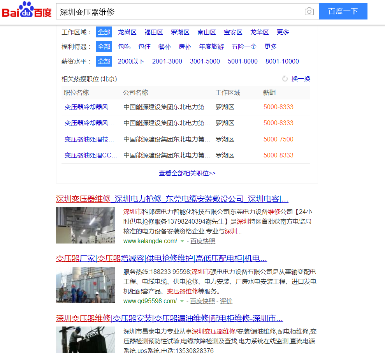This screenshot has height=353, width=385.
Task: Filter benefits by 年度旅游
Action: (x=211, y=47)
